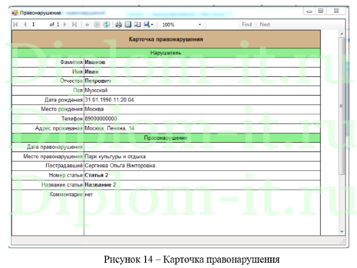Click the scroll up arrow
The image size is (357, 268).
[x=342, y=34]
